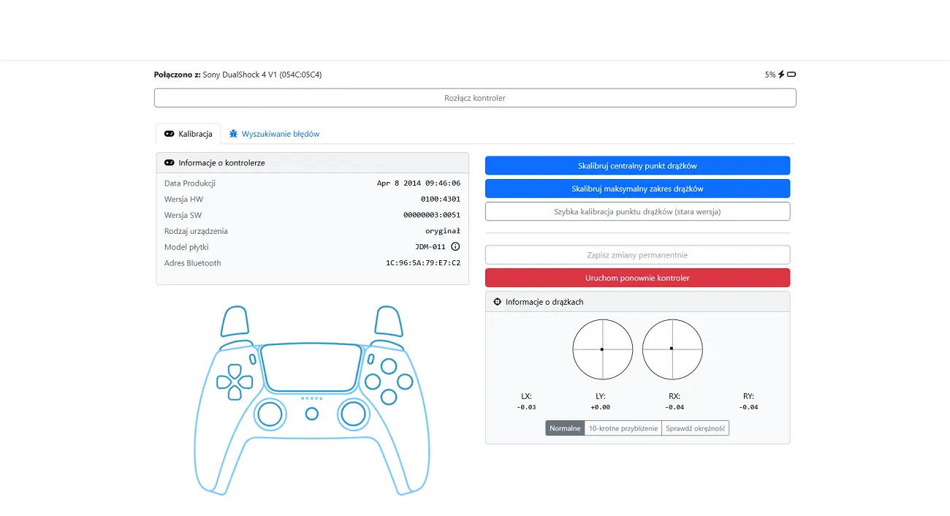Start Szybka kalibracja punktu drążków (stara wersja)
This screenshot has width=950, height=516.
tap(637, 212)
